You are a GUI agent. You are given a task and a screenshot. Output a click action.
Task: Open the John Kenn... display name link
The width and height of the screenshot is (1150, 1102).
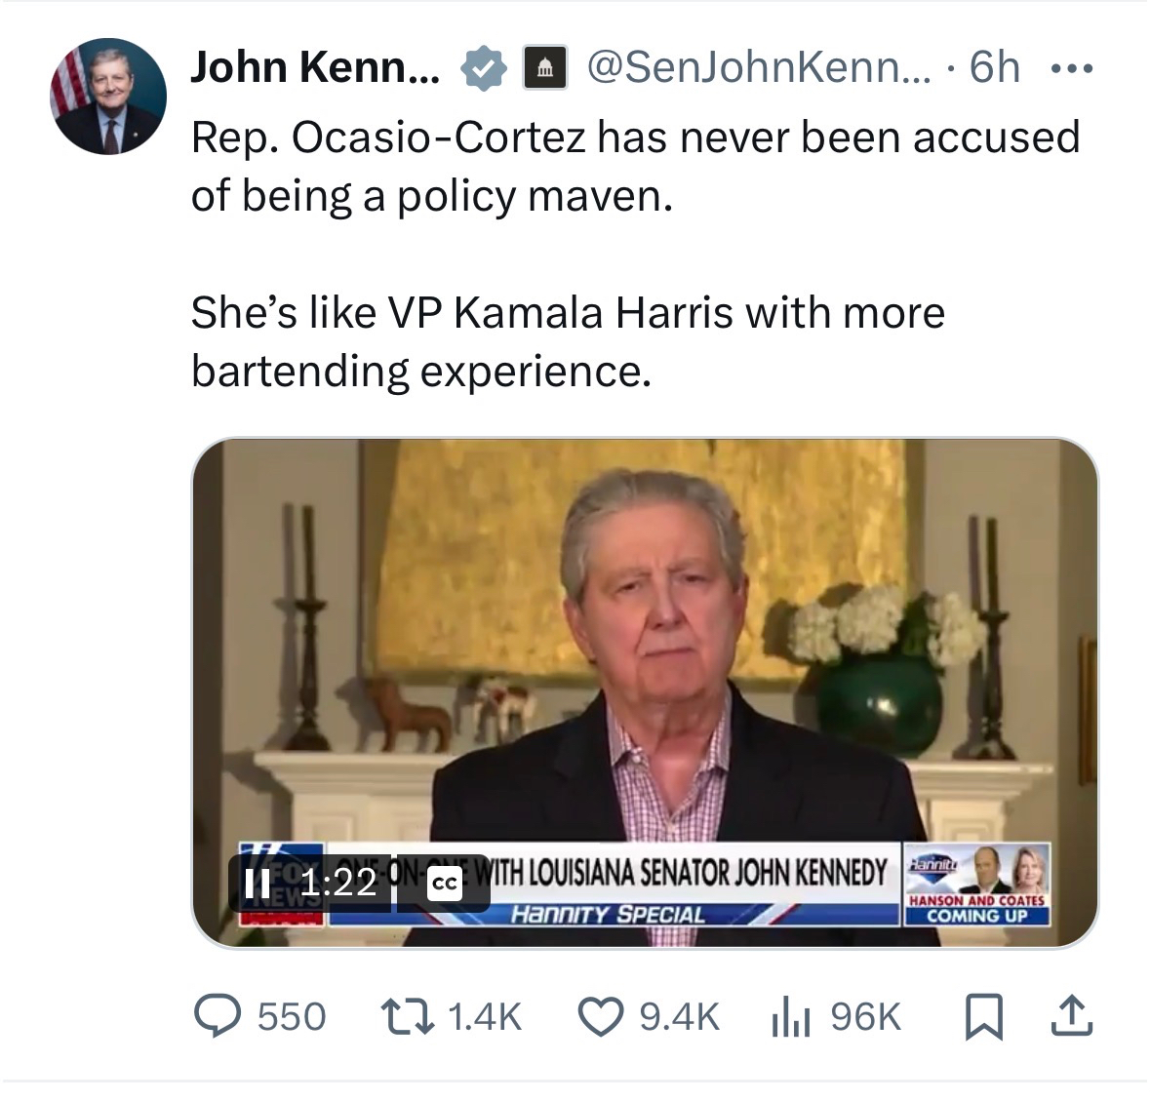(315, 68)
